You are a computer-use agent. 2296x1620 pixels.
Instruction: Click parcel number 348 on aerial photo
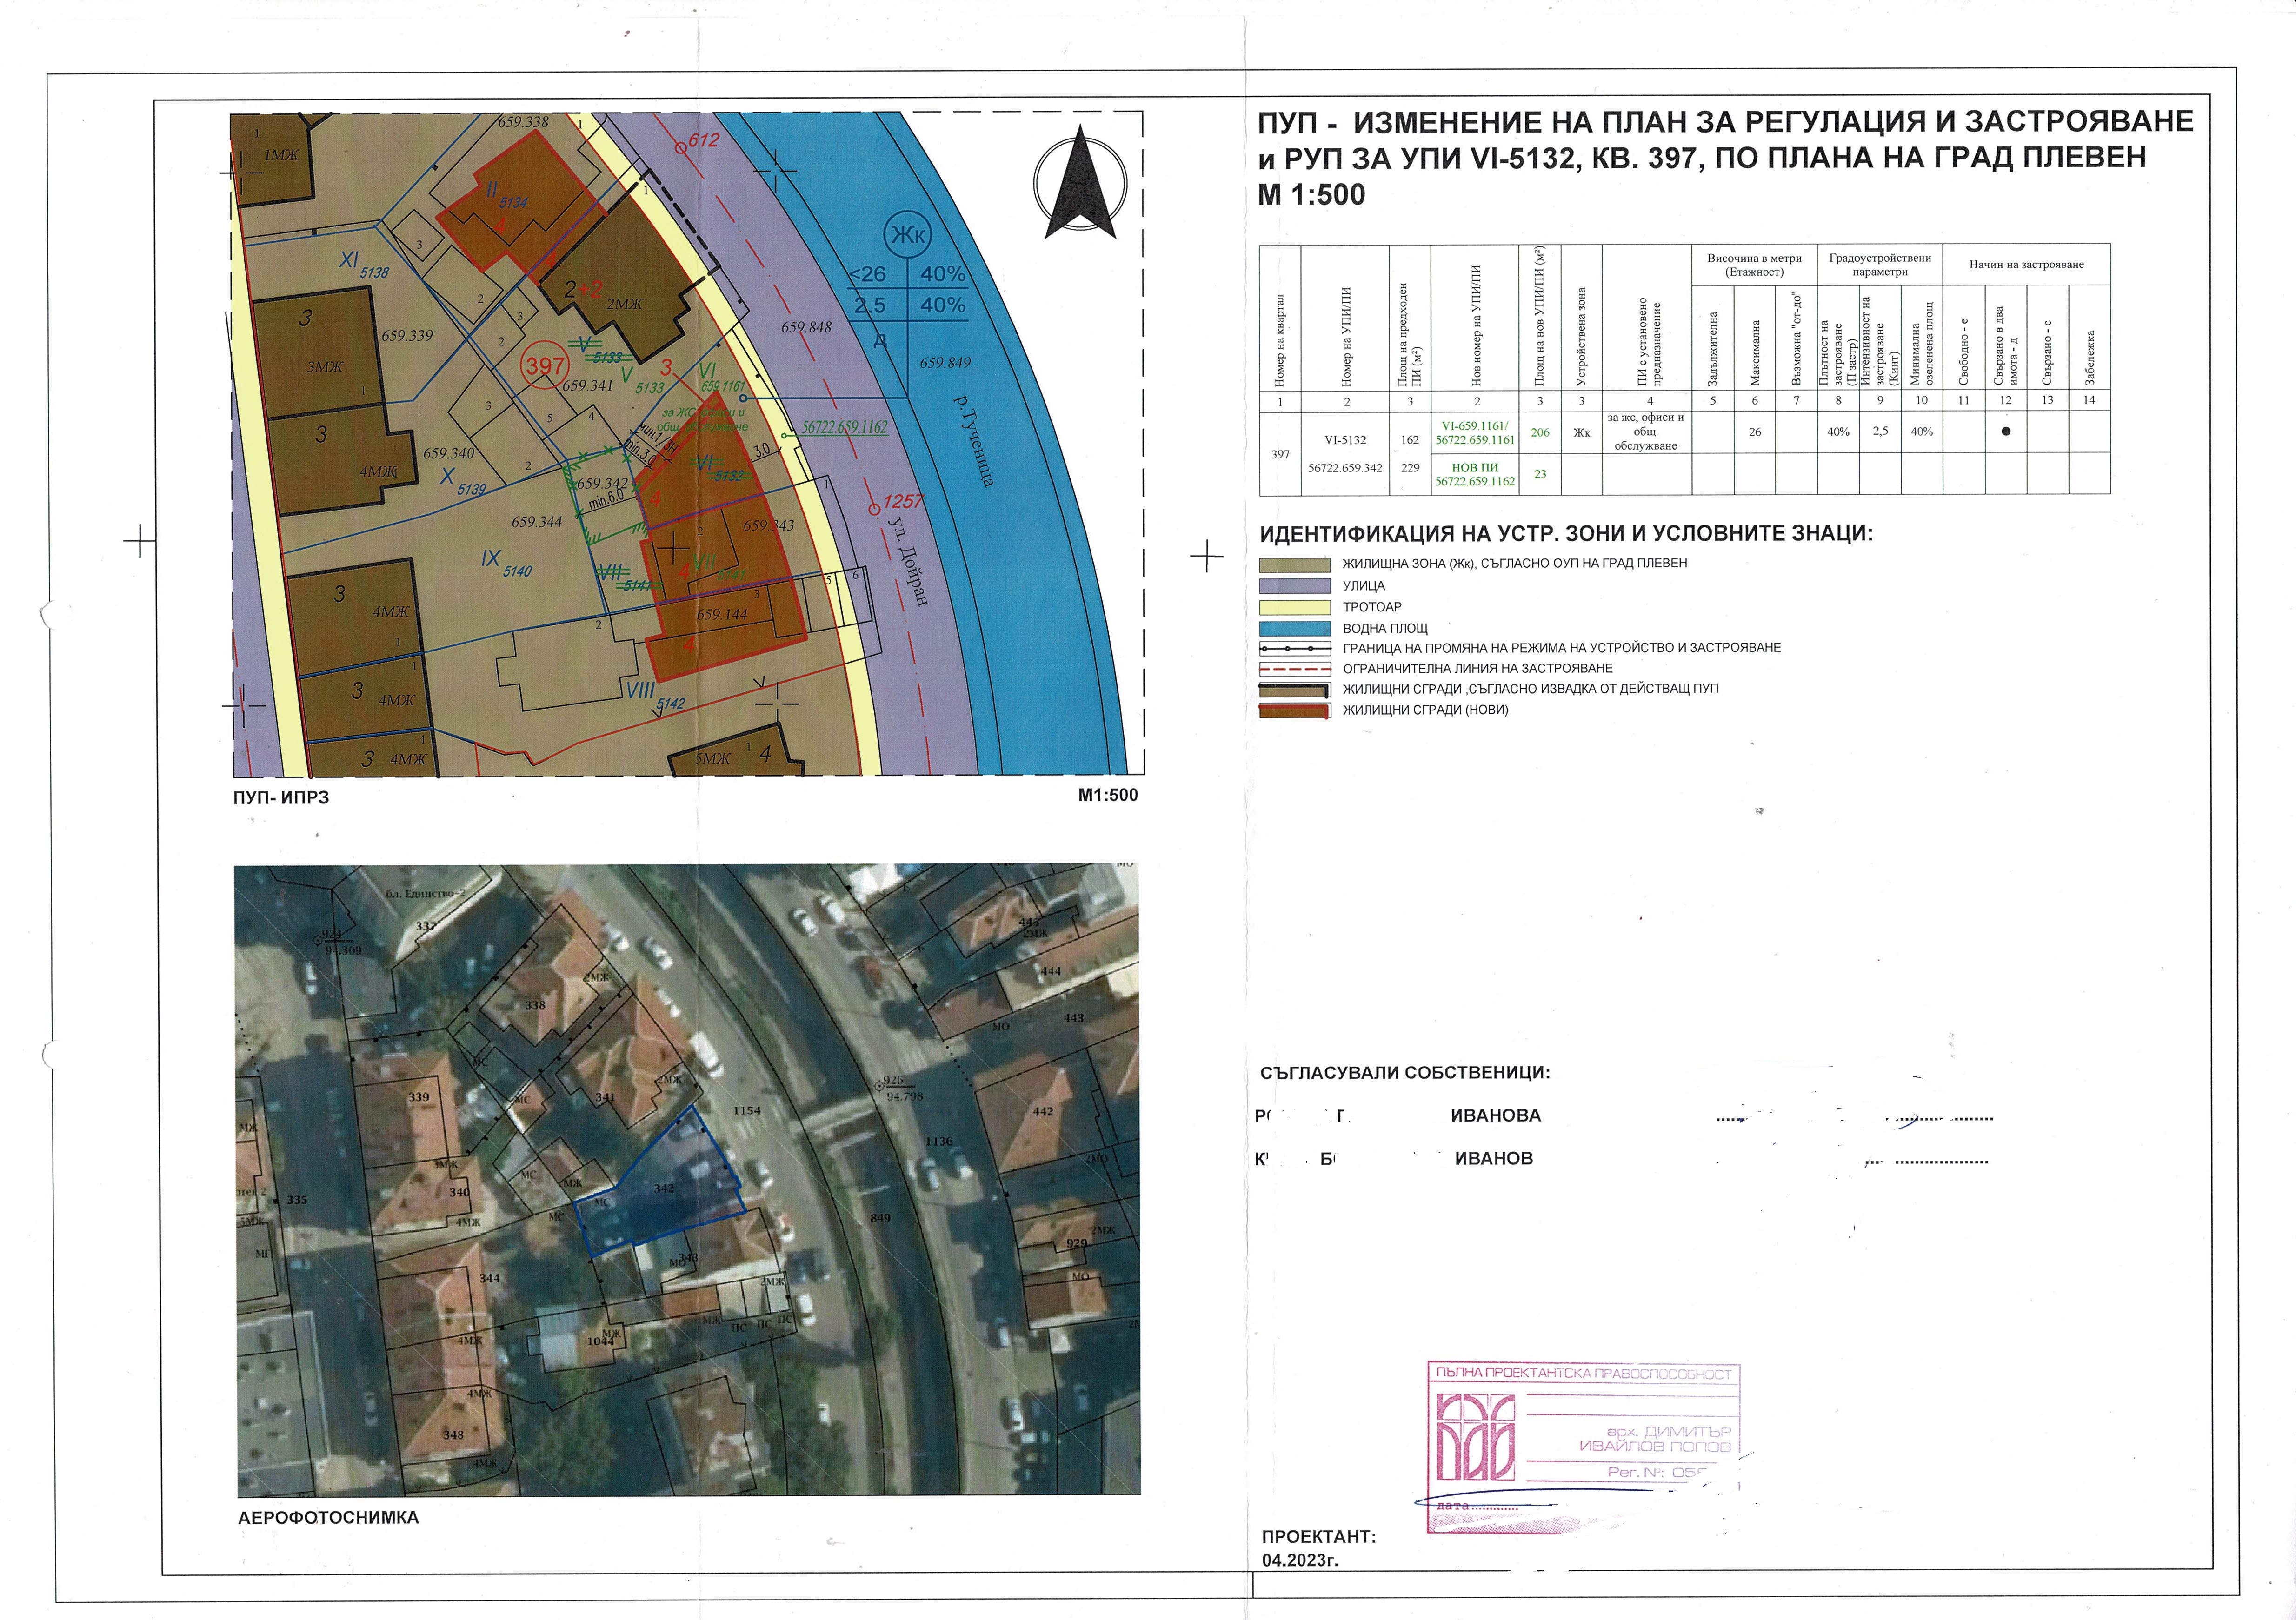pos(453,1435)
